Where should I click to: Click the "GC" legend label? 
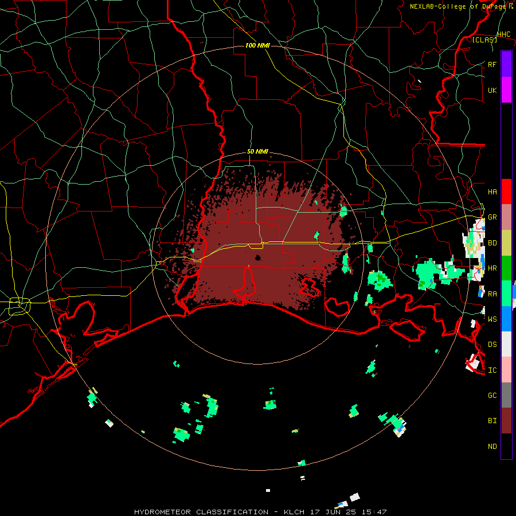(x=492, y=396)
